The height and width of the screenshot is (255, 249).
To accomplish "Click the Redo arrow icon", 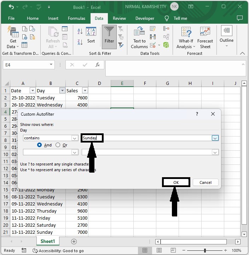I will click(25, 7).
